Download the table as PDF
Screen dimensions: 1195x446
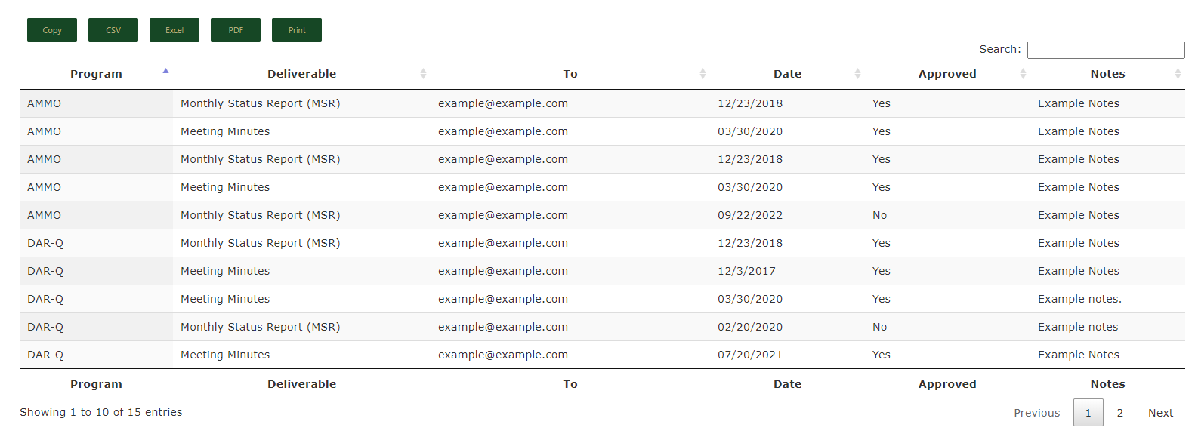(235, 29)
